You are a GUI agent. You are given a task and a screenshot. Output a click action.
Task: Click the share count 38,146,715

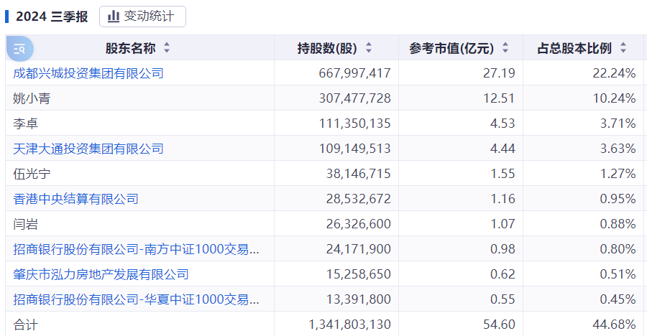tap(359, 174)
